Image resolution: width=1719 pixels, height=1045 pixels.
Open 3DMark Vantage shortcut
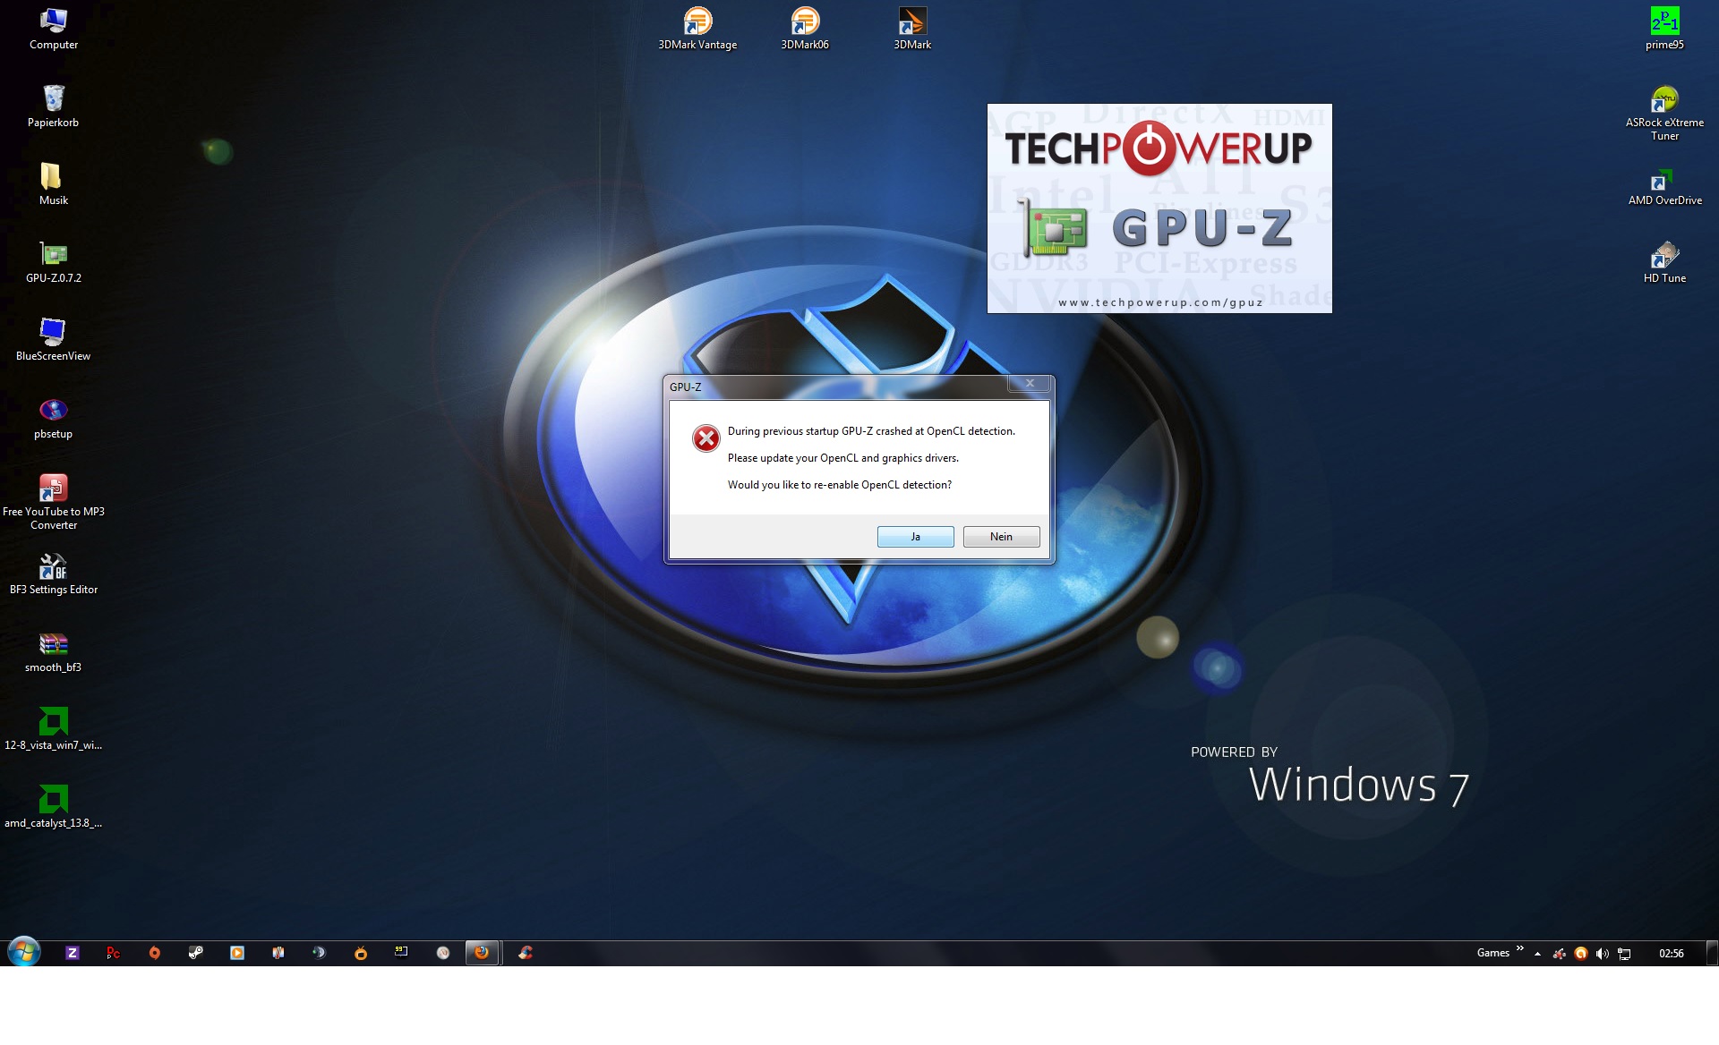tap(697, 22)
